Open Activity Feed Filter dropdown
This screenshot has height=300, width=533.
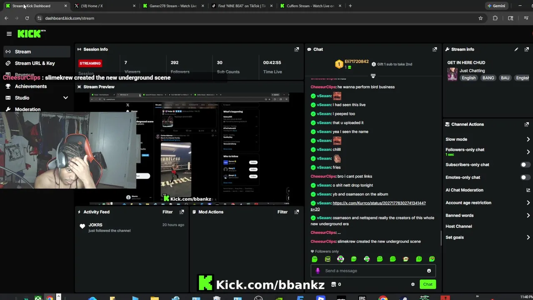click(167, 212)
